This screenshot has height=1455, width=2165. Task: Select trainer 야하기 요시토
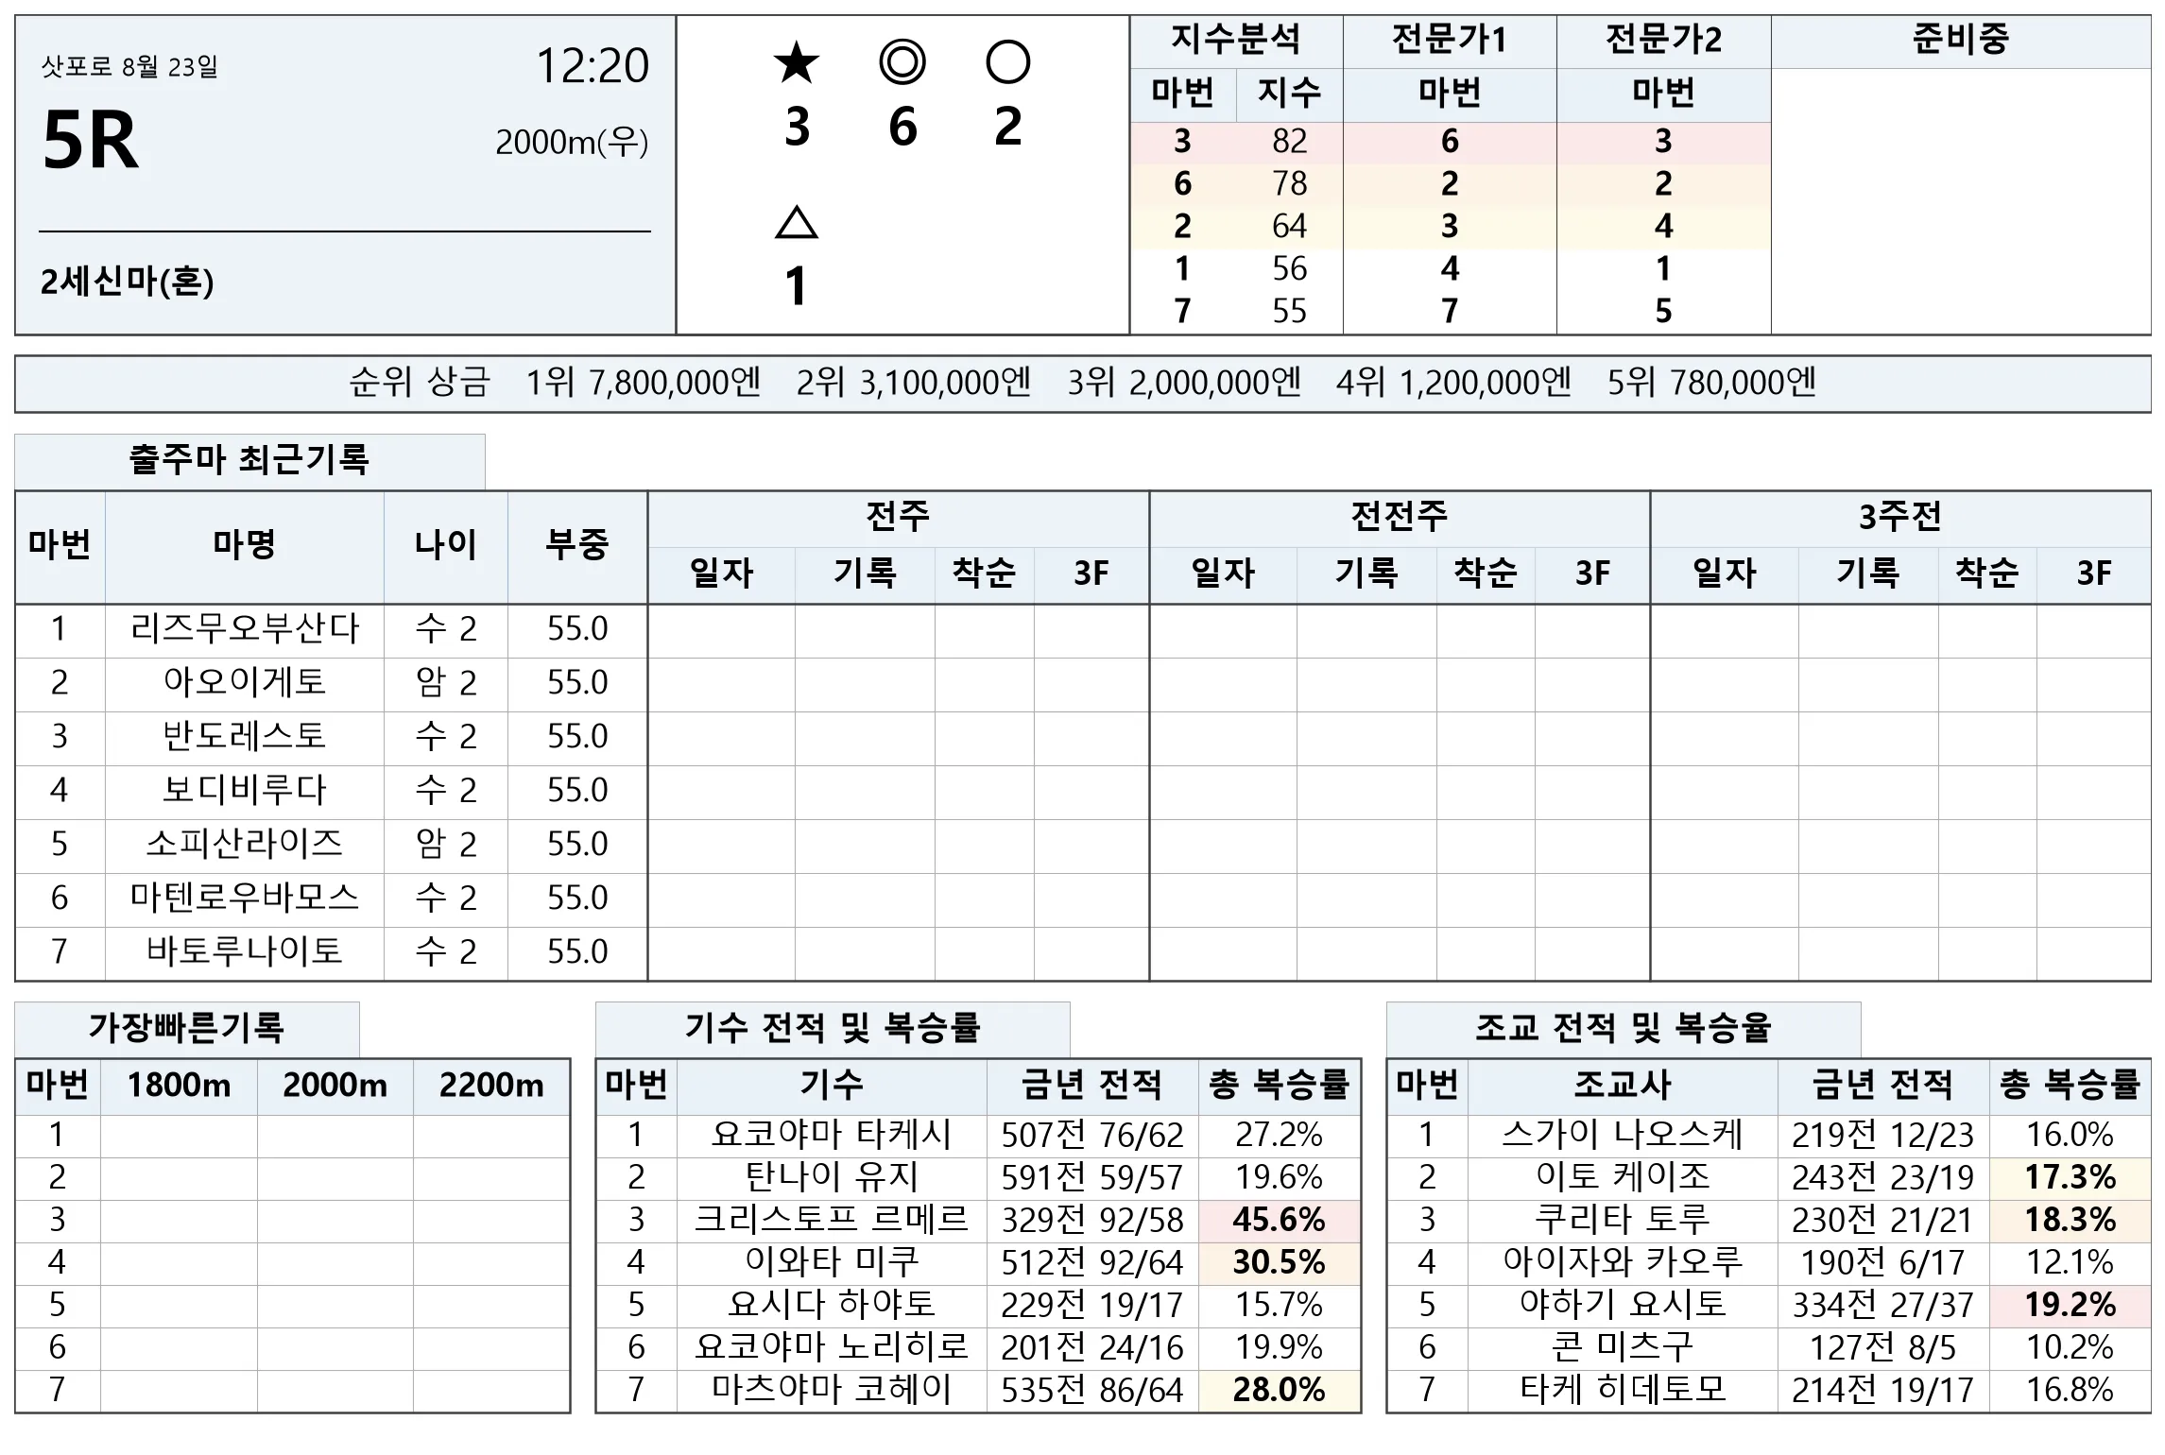click(1623, 1305)
